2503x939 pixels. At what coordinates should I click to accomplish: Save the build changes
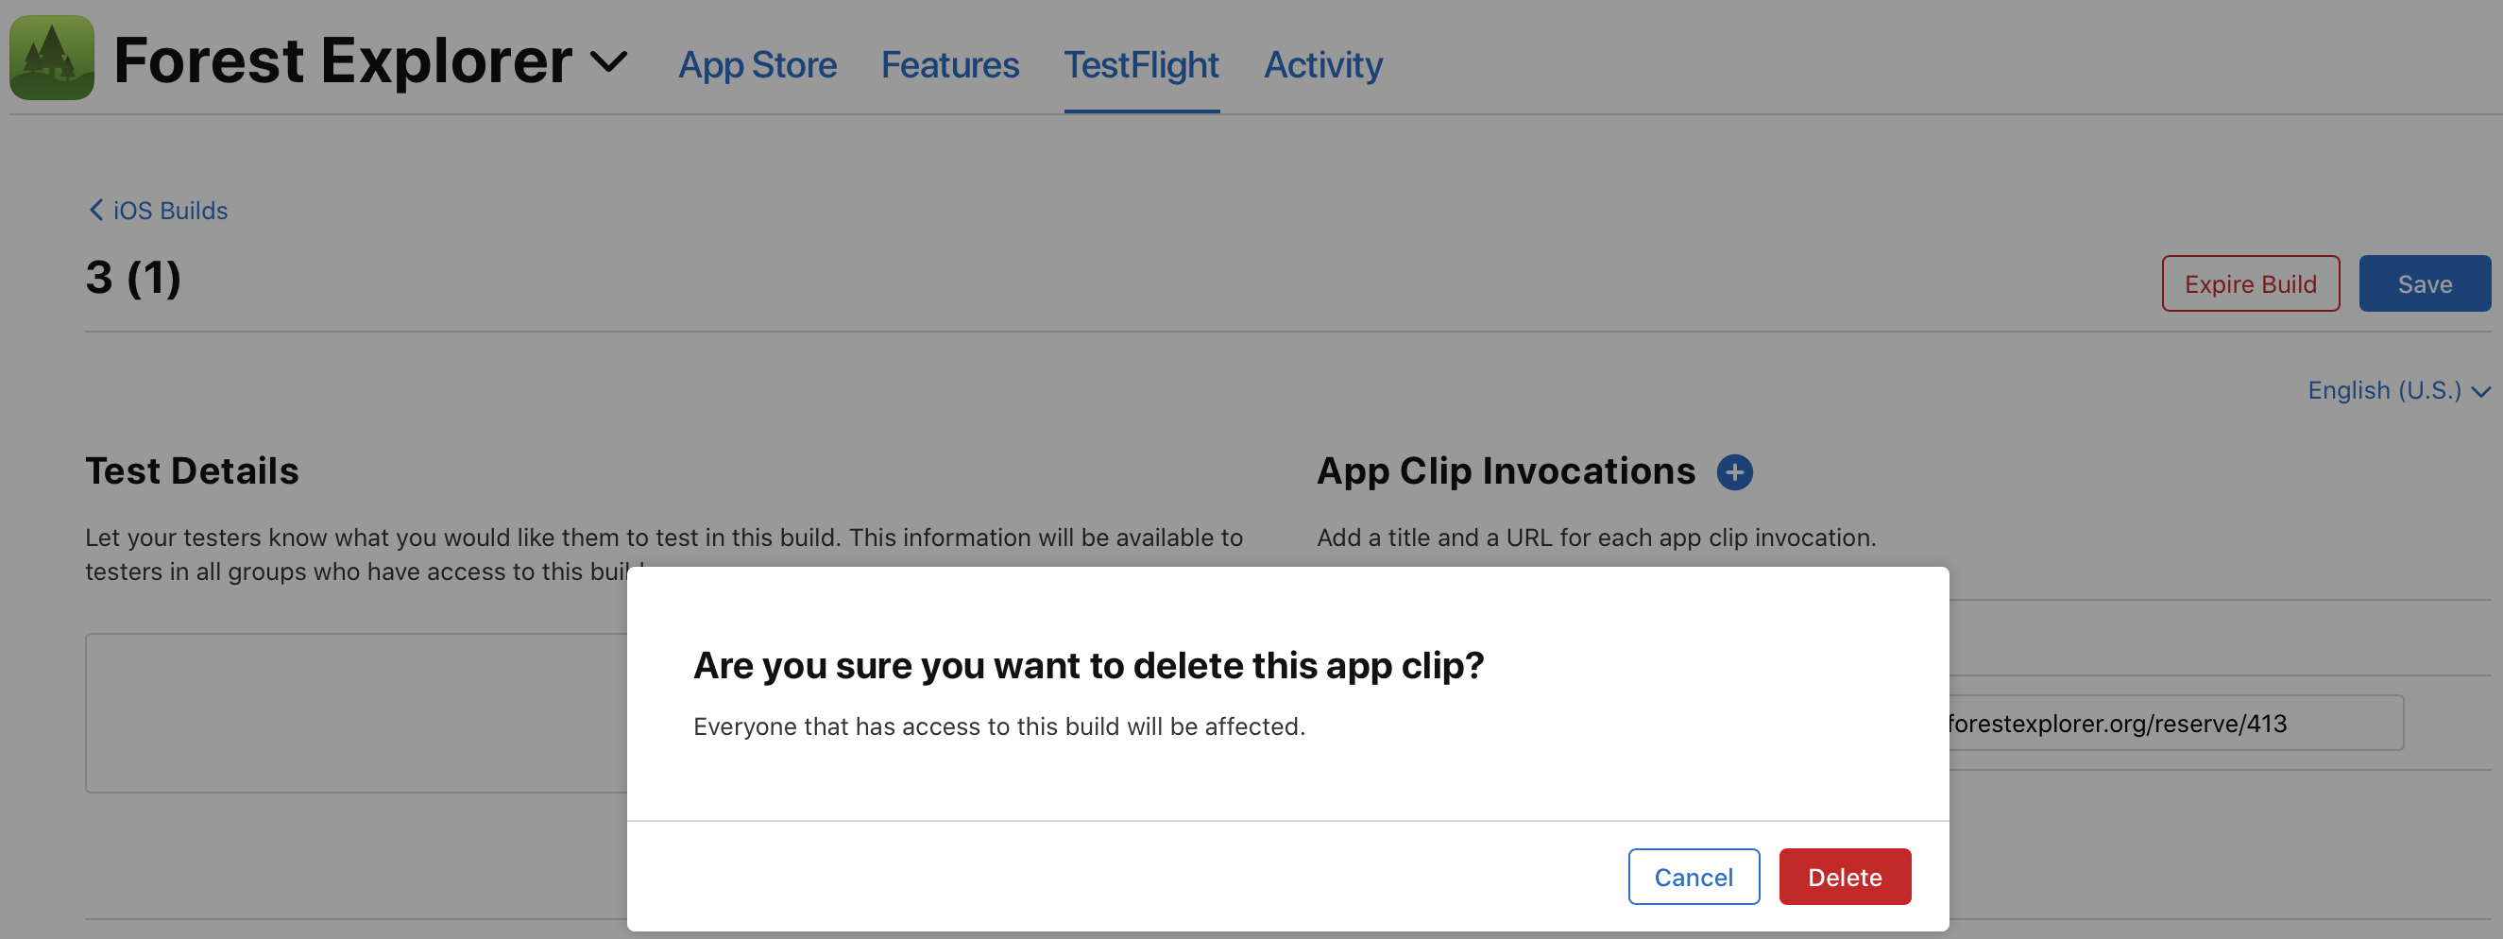(x=2425, y=282)
